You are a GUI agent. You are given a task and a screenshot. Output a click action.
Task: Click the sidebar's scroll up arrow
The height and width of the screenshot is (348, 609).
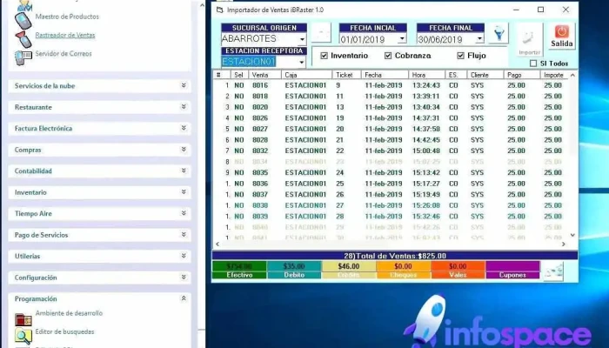[202, 5]
